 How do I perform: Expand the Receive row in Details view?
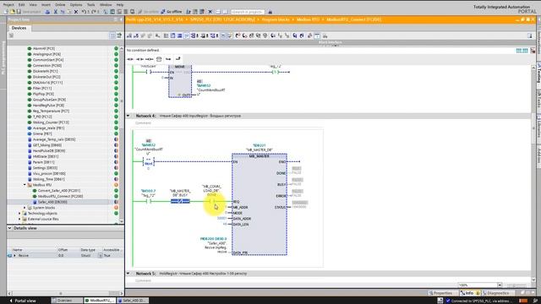[x=14, y=255]
